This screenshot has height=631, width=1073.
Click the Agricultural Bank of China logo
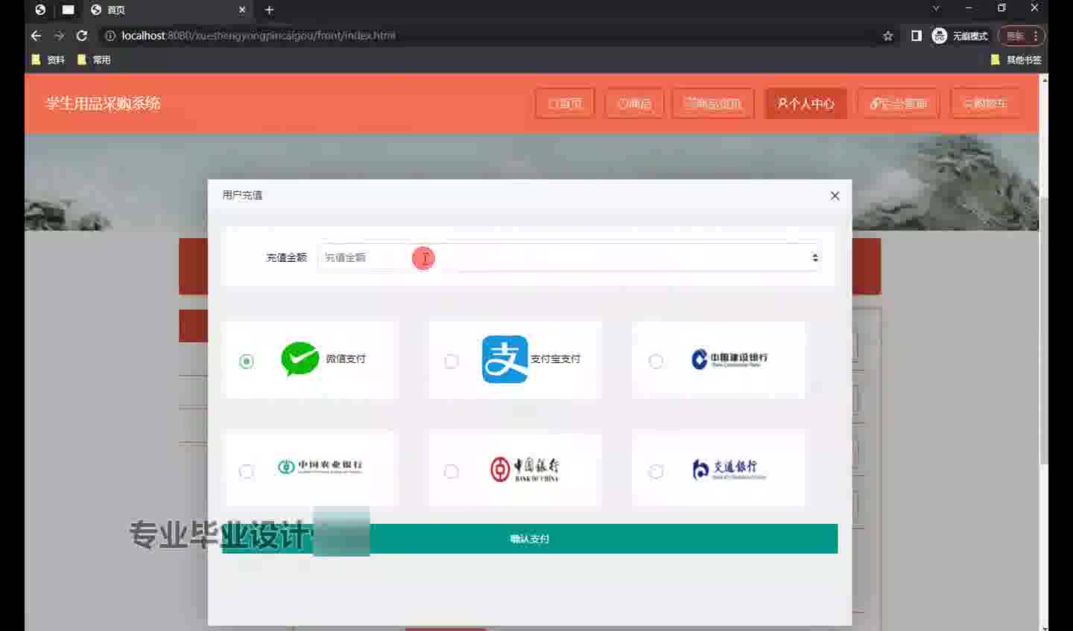(x=320, y=467)
